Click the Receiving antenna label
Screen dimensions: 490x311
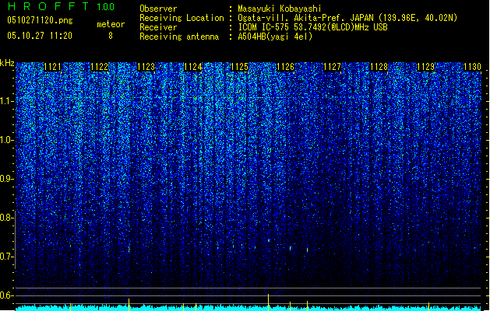(179, 37)
